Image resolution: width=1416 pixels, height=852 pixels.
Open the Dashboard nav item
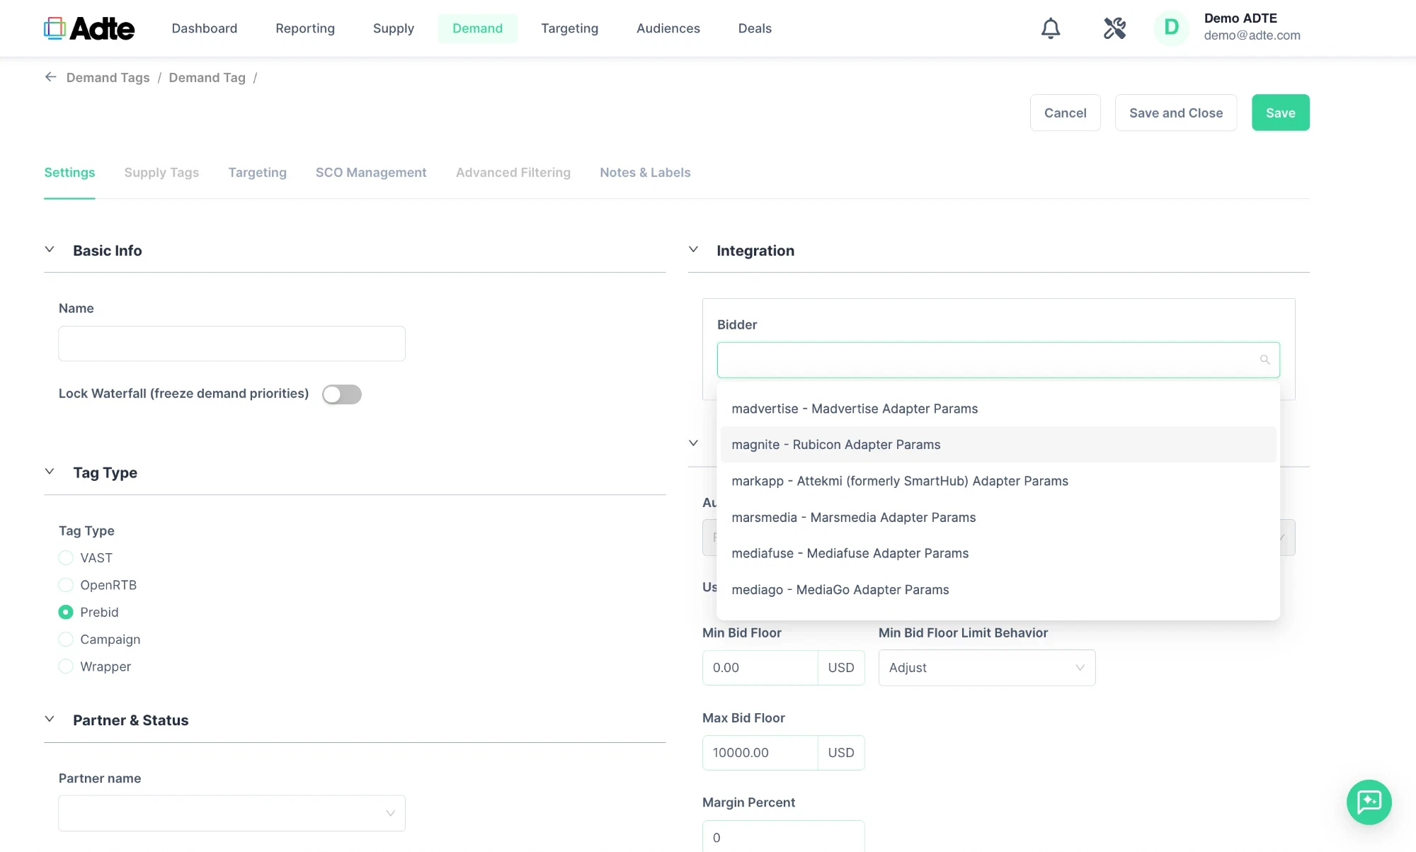[x=205, y=28]
